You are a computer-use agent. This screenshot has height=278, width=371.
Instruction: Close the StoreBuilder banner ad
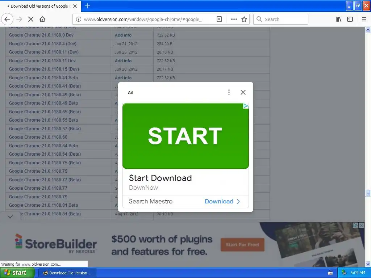pyautogui.click(x=362, y=225)
